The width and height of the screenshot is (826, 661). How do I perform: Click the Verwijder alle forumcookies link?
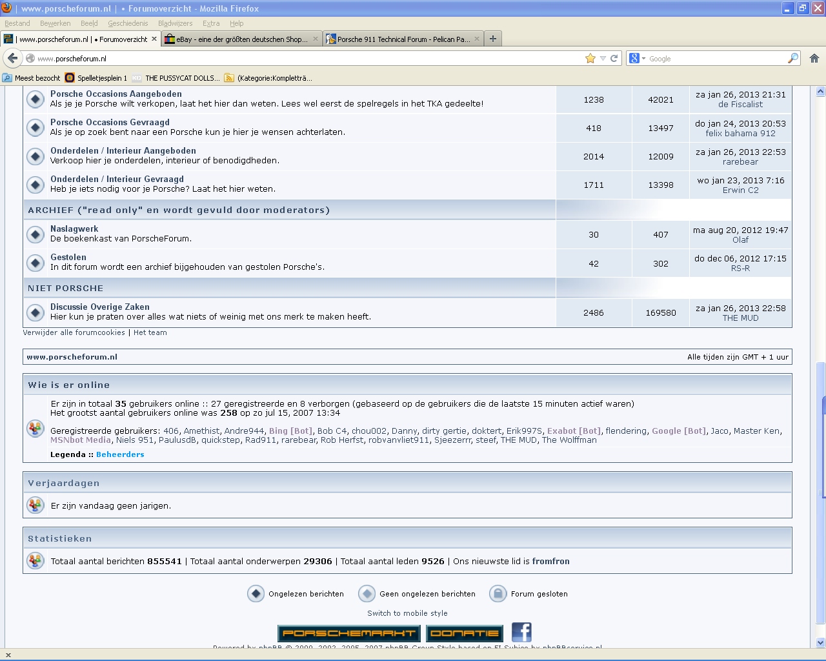(74, 332)
